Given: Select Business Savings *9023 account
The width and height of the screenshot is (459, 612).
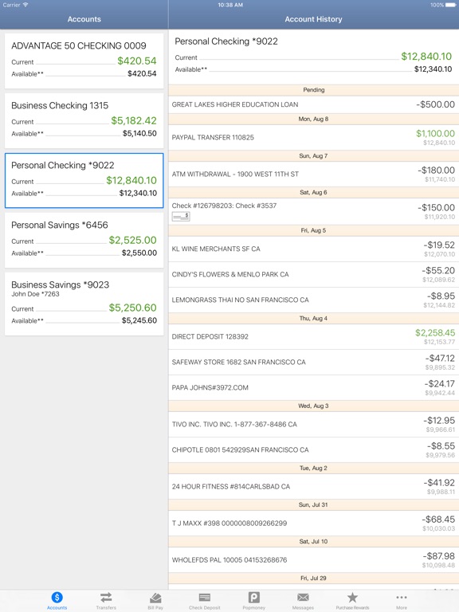Looking at the screenshot, I should click(84, 304).
